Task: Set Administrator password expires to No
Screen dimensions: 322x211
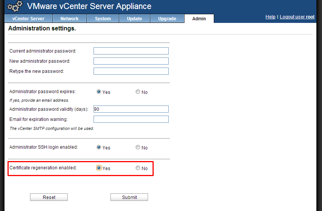Action: [x=138, y=92]
